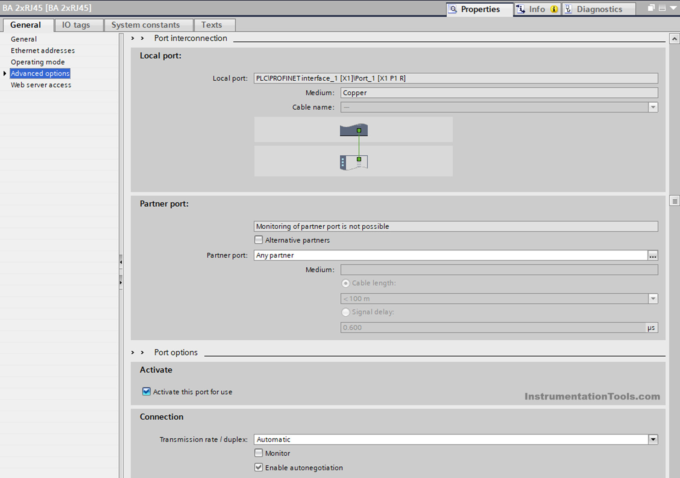
Task: Click the Signal delay 0.600 value field
Action: (493, 328)
